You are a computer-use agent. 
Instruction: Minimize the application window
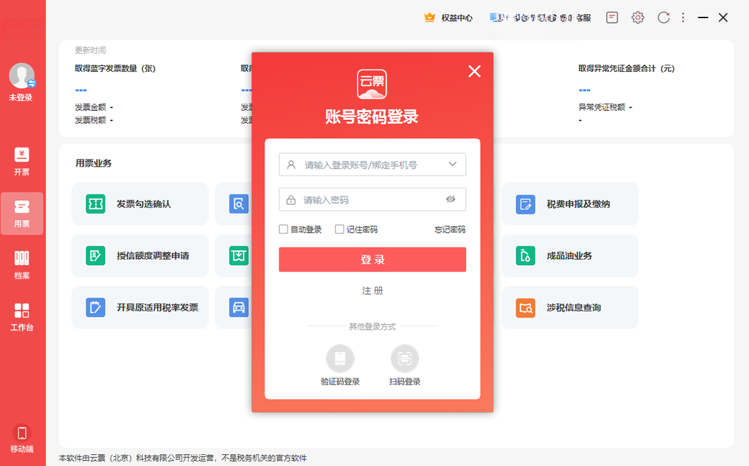click(x=703, y=17)
